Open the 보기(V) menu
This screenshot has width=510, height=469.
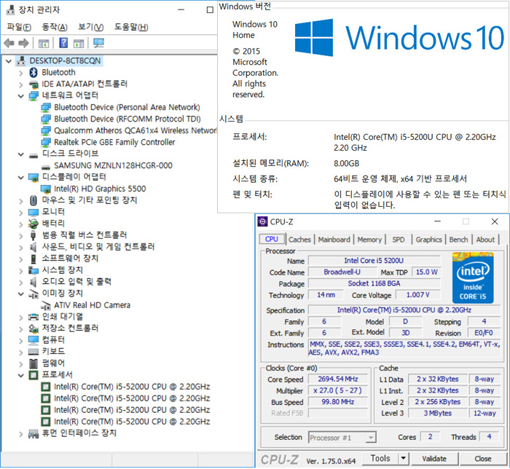[90, 27]
